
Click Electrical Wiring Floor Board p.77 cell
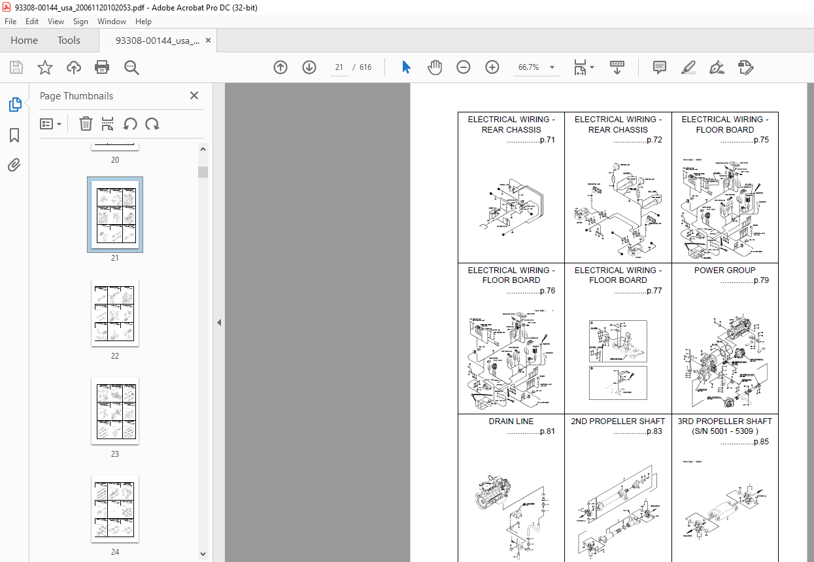(x=618, y=339)
